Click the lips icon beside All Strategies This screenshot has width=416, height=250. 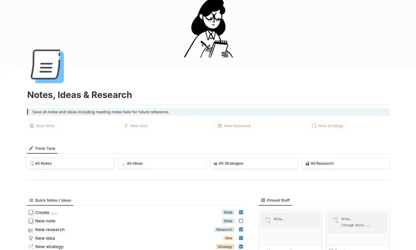215,163
